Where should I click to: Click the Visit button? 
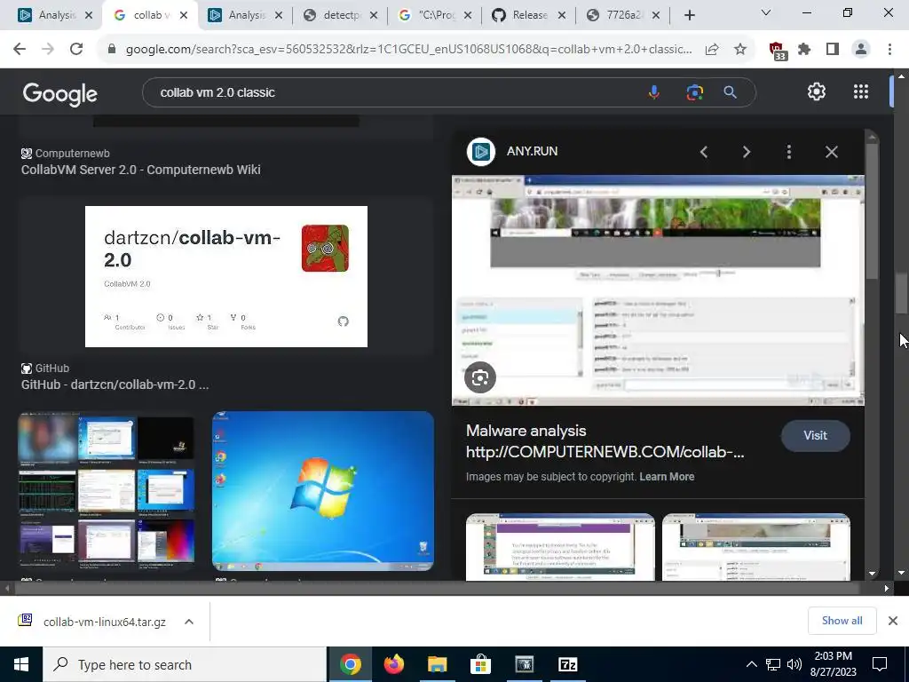pos(815,435)
